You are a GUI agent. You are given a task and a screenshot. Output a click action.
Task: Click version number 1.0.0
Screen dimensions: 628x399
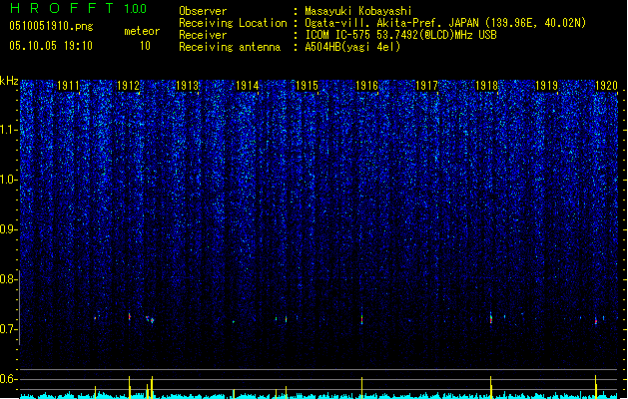tap(135, 9)
